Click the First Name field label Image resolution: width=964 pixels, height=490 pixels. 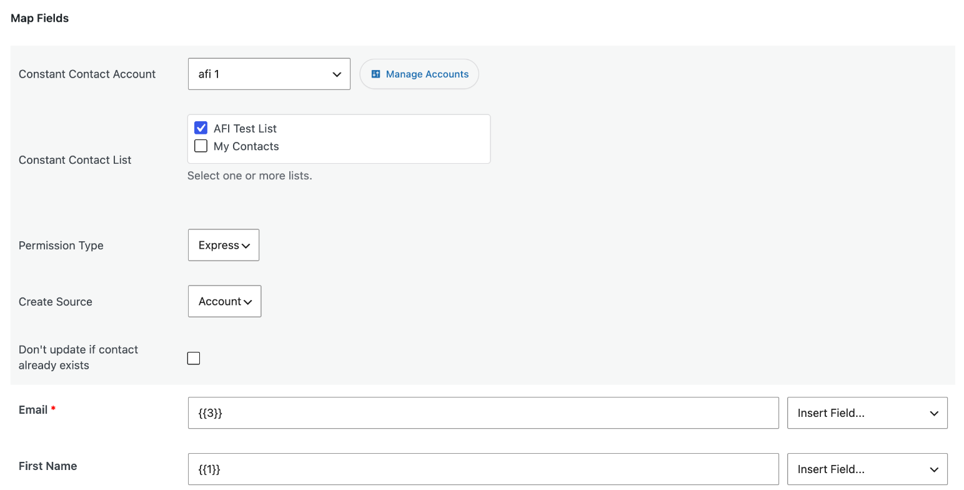[47, 466]
